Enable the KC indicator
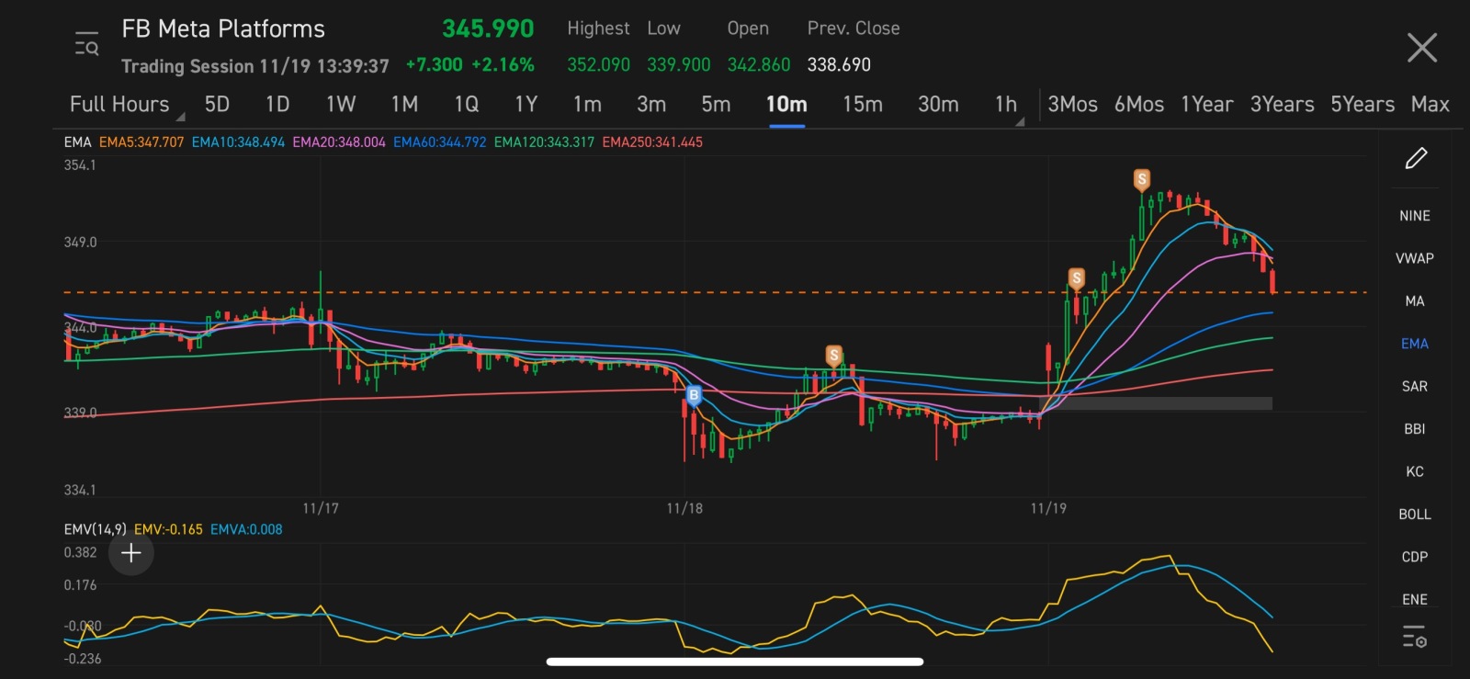 point(1415,471)
